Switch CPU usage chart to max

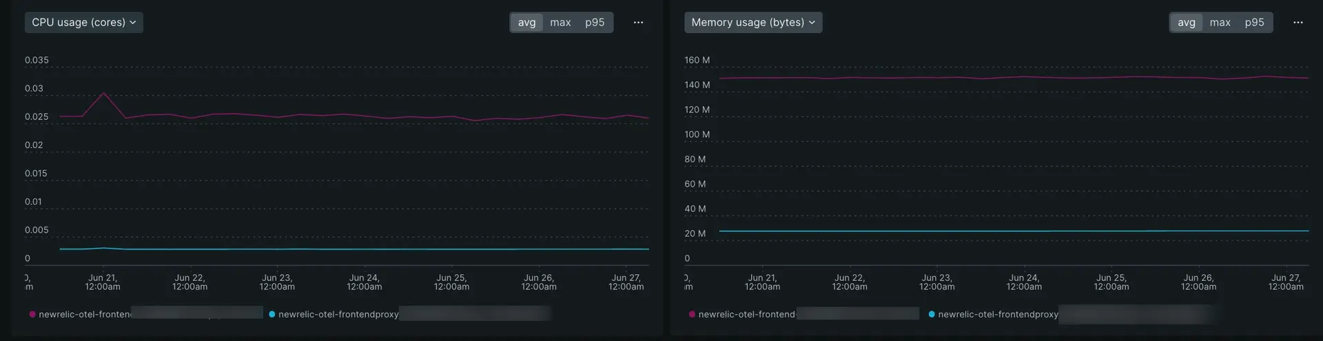[560, 23]
